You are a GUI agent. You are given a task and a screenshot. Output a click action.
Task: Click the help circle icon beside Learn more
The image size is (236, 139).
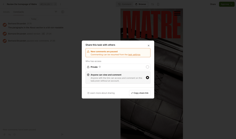coord(88,93)
